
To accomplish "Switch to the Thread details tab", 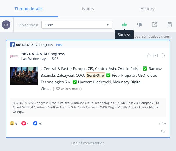I will pos(28,9).
